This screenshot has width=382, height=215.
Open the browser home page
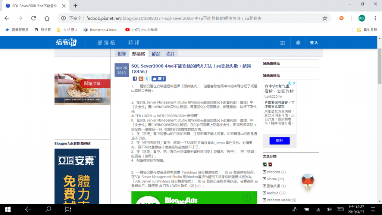coord(47,18)
